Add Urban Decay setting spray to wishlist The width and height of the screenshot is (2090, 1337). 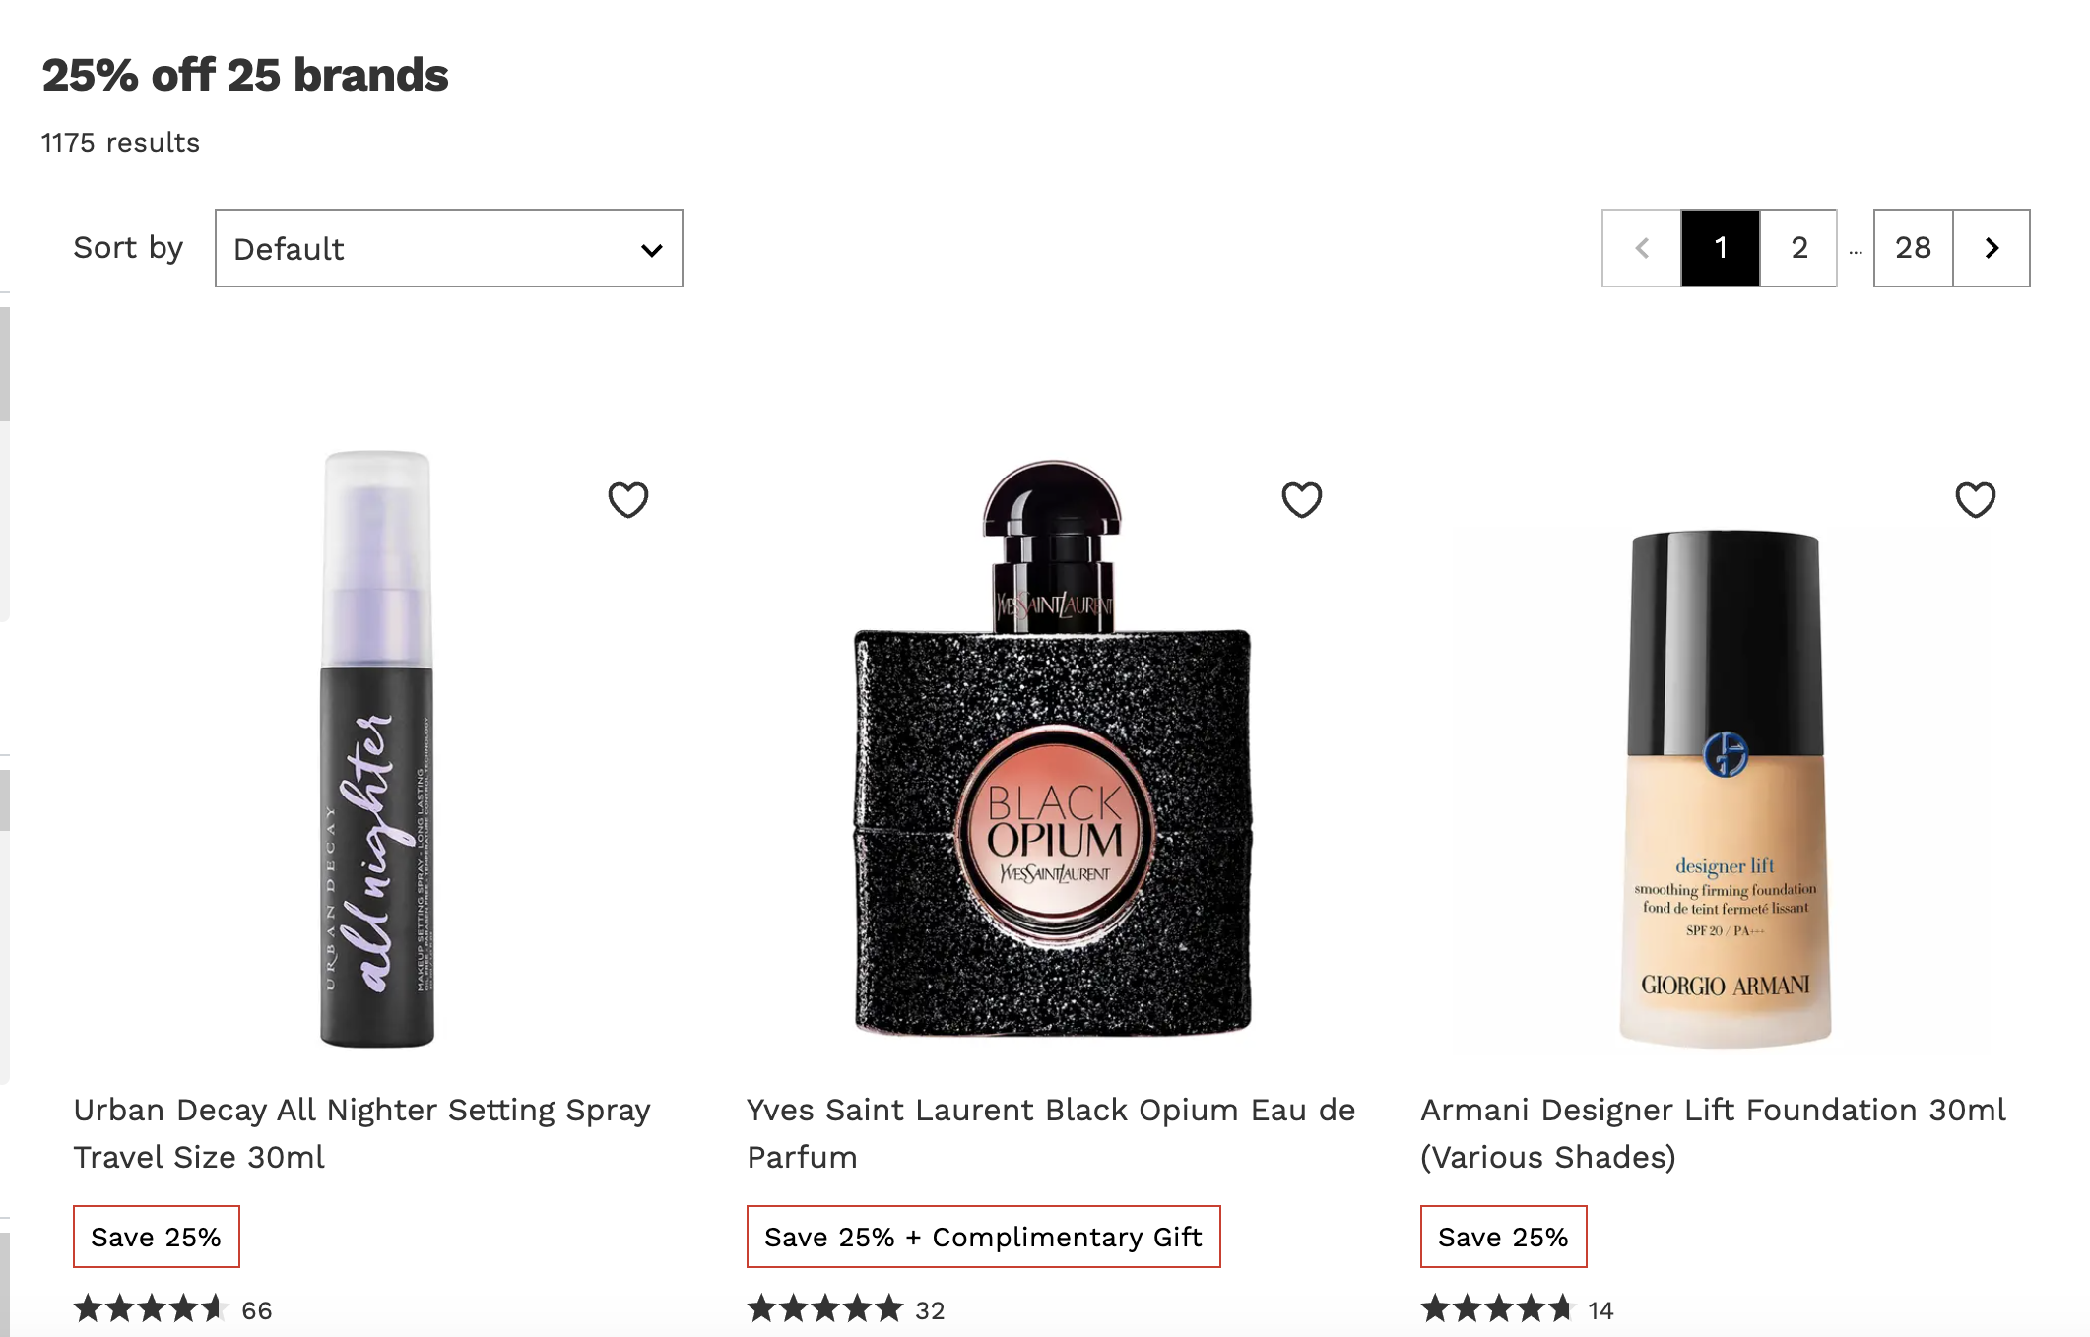627,499
